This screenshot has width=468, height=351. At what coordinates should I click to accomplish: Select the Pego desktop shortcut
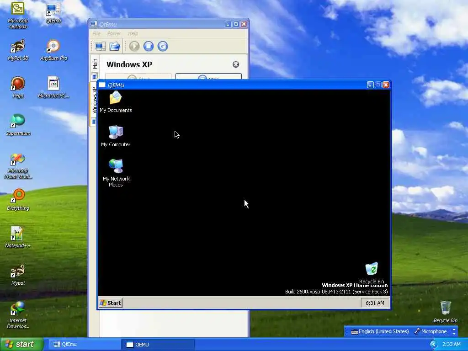18,88
